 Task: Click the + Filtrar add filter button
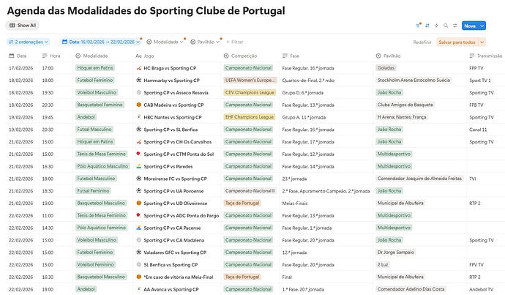(x=234, y=42)
